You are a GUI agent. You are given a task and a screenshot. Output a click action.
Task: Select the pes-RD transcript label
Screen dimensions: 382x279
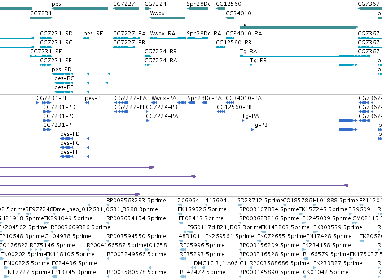click(61, 70)
